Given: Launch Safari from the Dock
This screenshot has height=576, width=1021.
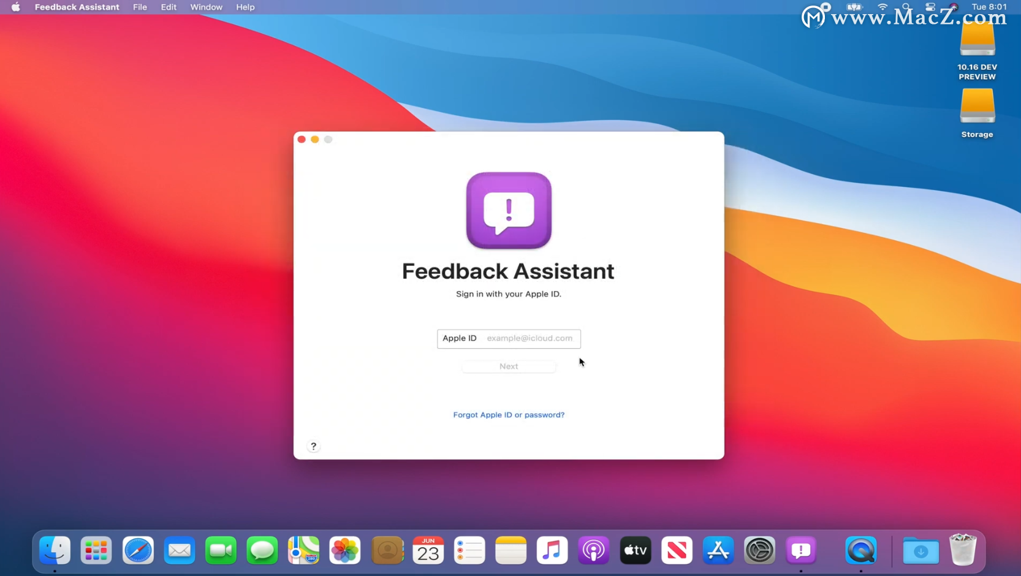Looking at the screenshot, I should [x=138, y=550].
